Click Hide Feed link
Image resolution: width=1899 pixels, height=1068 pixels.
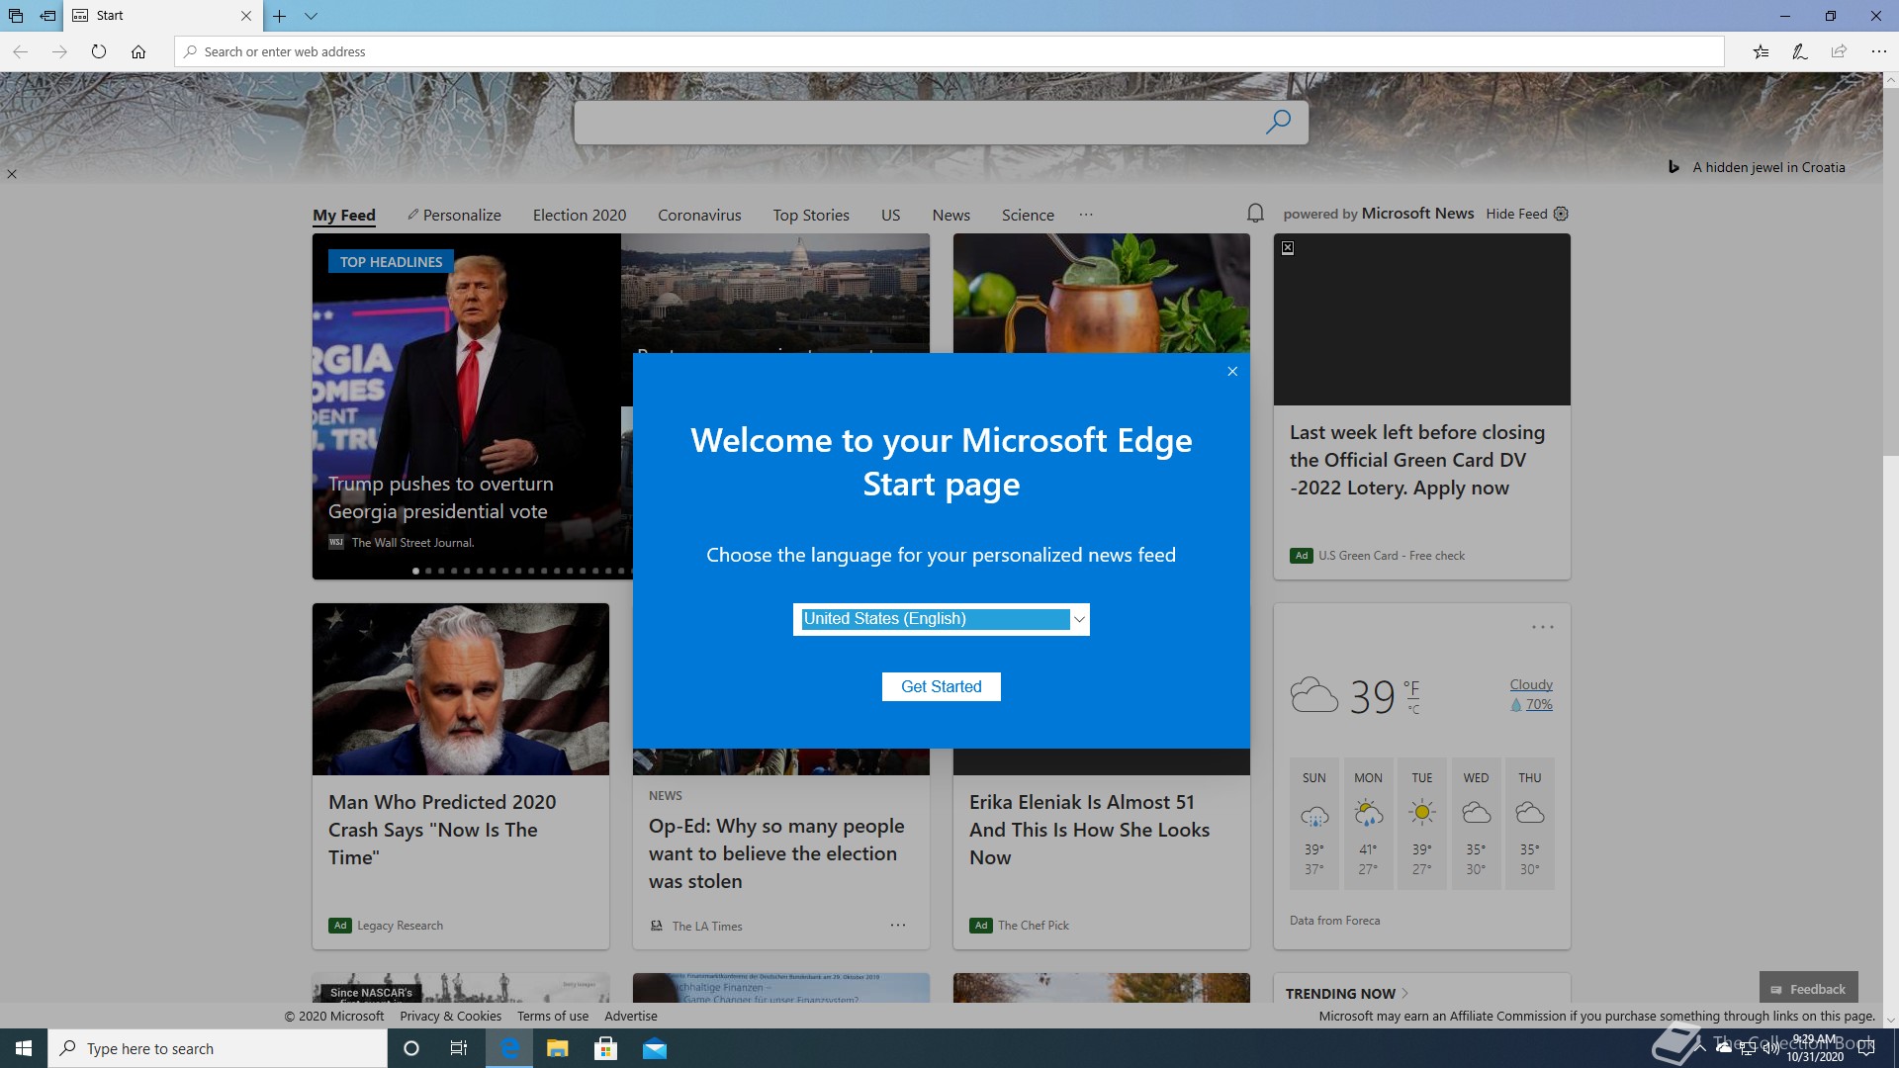(1516, 214)
